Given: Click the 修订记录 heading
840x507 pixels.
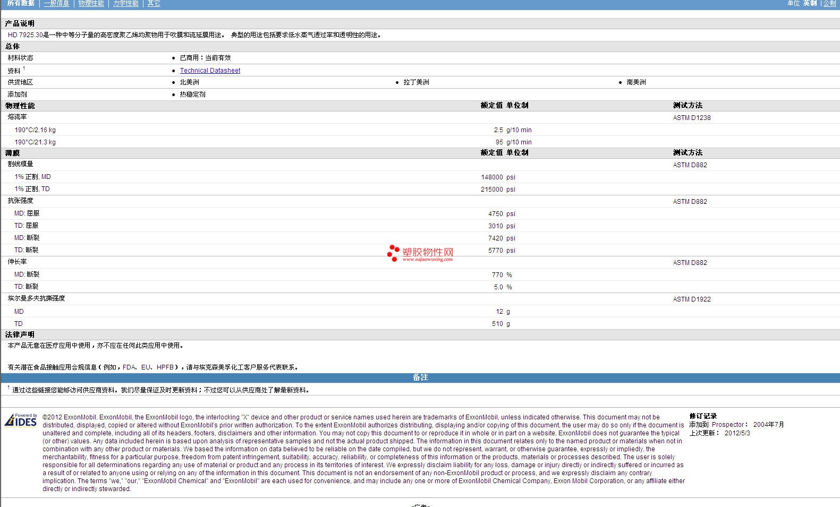Looking at the screenshot, I should 703,416.
